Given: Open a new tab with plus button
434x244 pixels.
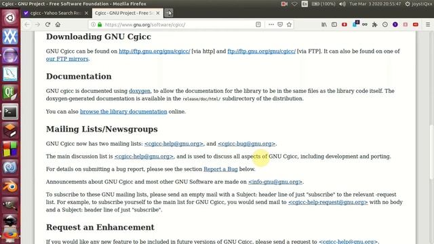Looking at the screenshot, I should click(x=169, y=13).
